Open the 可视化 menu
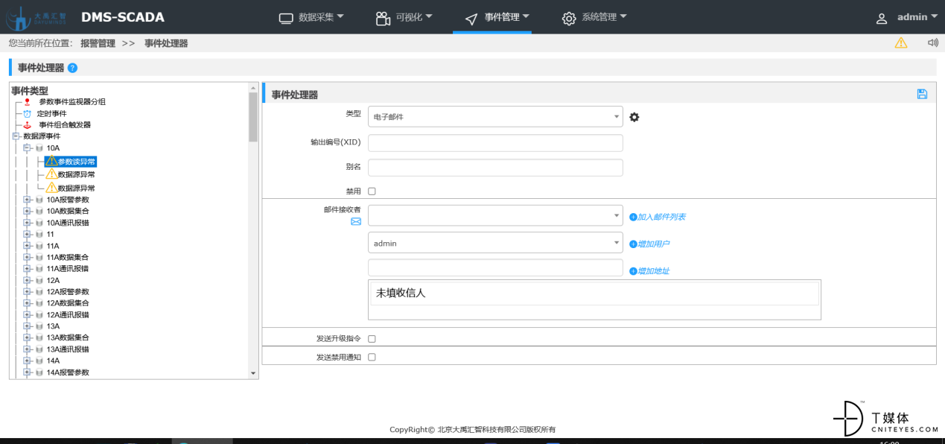The image size is (945, 444). coord(404,17)
